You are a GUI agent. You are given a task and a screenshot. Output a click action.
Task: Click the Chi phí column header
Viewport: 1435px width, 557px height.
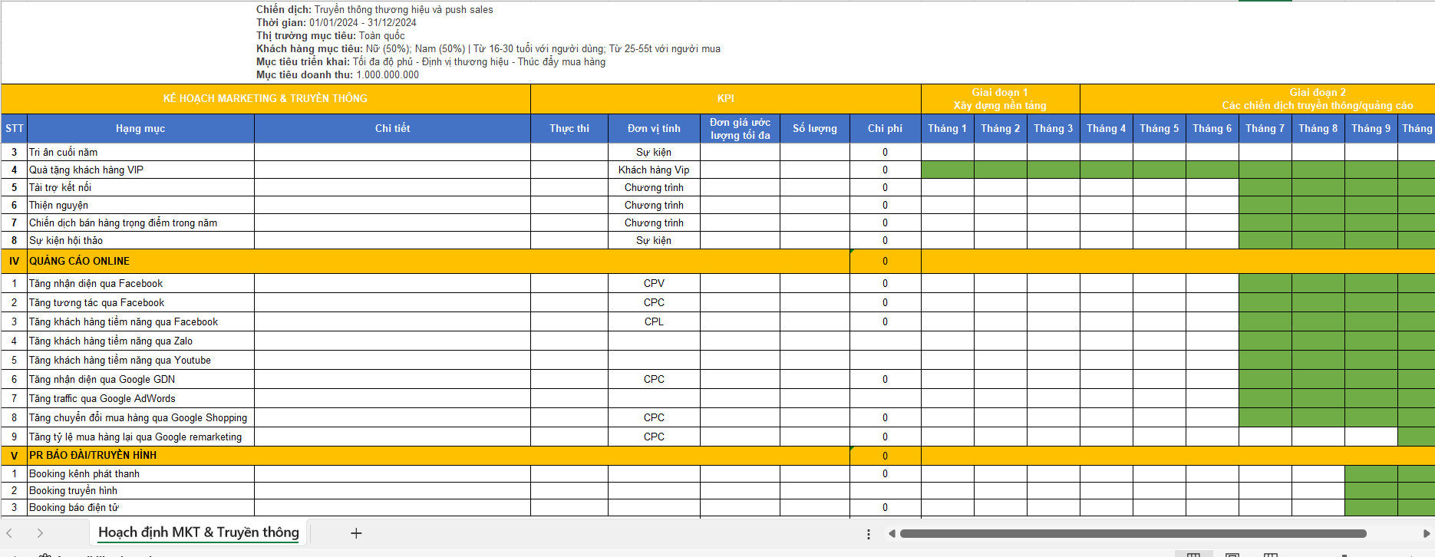coord(885,129)
